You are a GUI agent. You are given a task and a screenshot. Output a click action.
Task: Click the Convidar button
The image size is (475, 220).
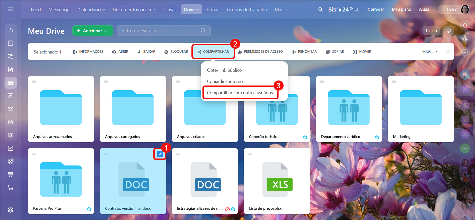click(x=376, y=9)
